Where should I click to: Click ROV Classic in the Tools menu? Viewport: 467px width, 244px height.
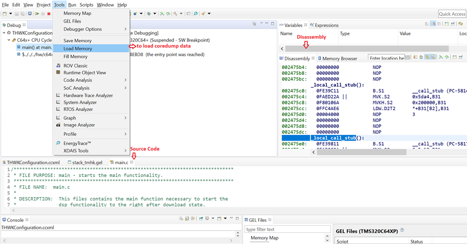(x=75, y=66)
